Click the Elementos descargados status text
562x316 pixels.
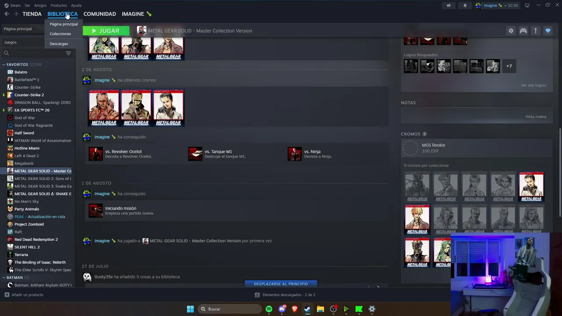(x=288, y=295)
